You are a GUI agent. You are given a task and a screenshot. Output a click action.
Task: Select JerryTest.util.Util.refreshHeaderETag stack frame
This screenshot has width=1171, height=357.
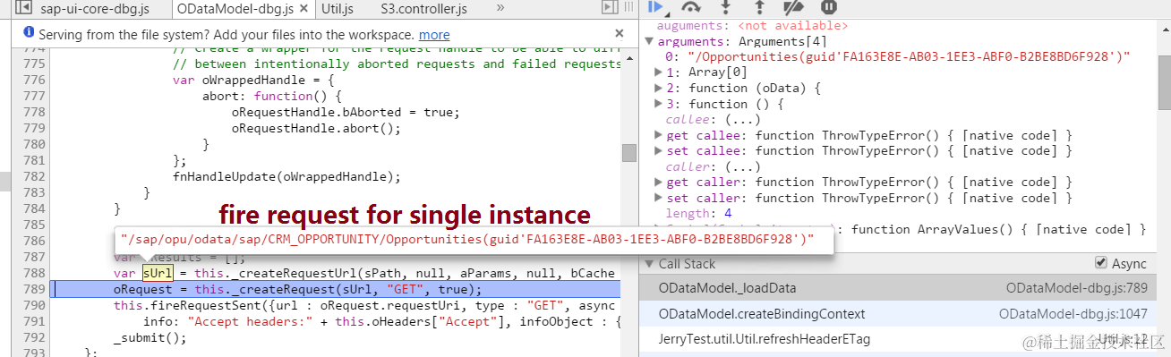[x=905, y=339]
